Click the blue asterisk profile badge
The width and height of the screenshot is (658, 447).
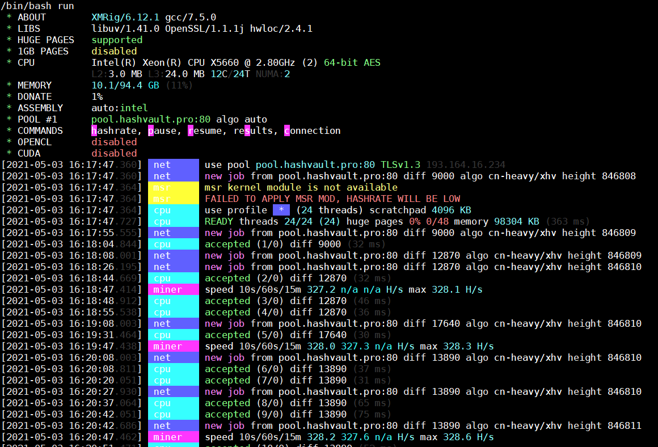281,210
